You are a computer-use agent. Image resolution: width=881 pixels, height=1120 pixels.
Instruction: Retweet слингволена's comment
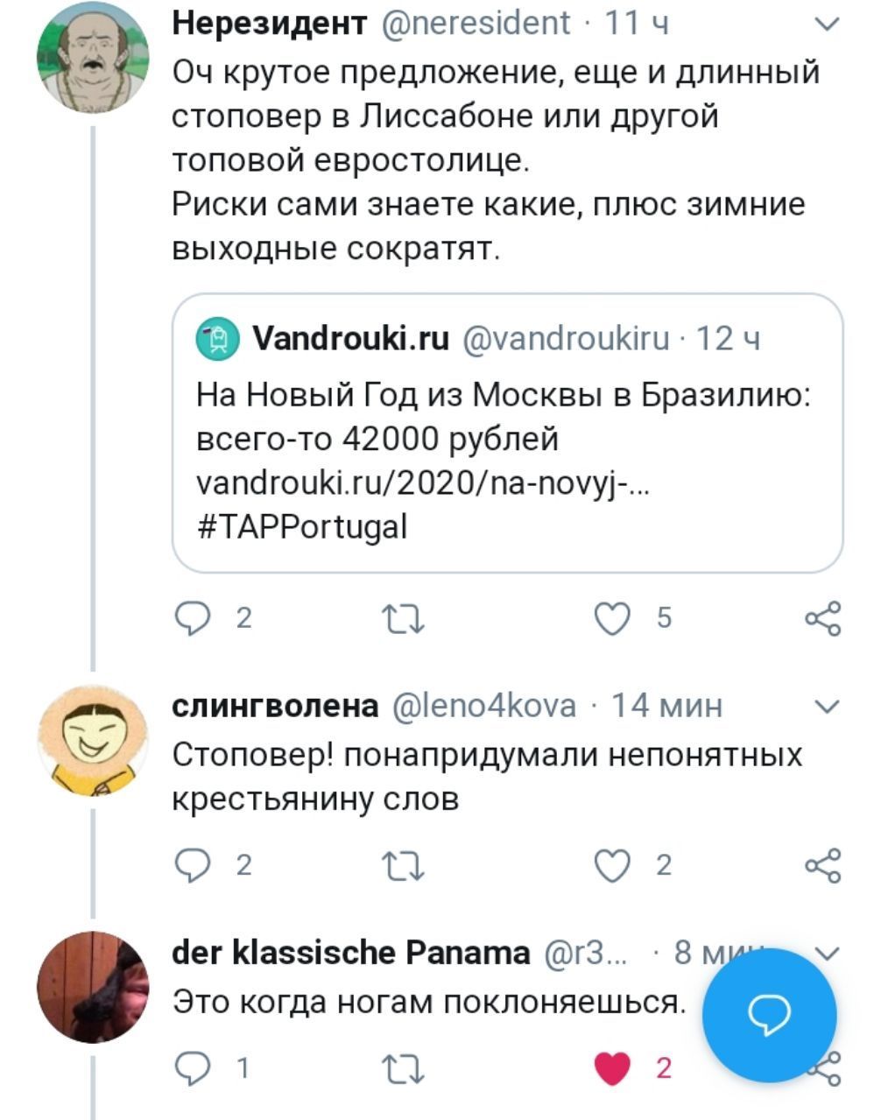click(405, 866)
